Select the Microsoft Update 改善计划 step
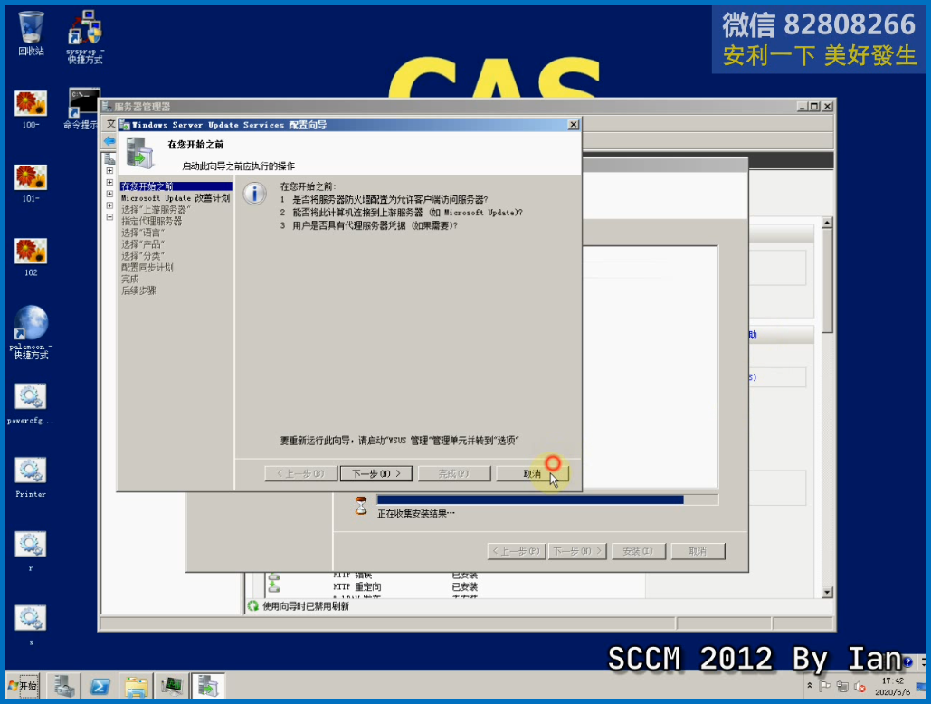 click(x=176, y=197)
